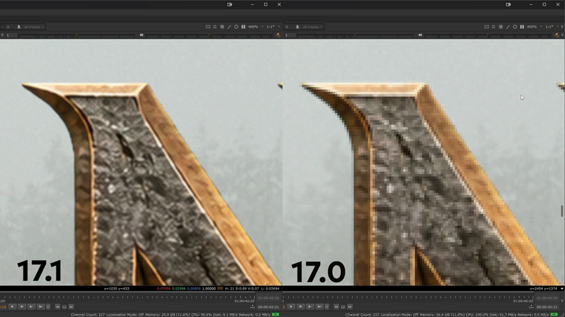Adjust the gain slider in left viewer

click(x=77, y=35)
